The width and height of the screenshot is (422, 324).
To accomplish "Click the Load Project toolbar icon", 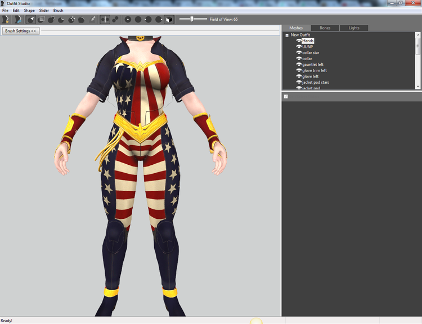I will click(18, 19).
